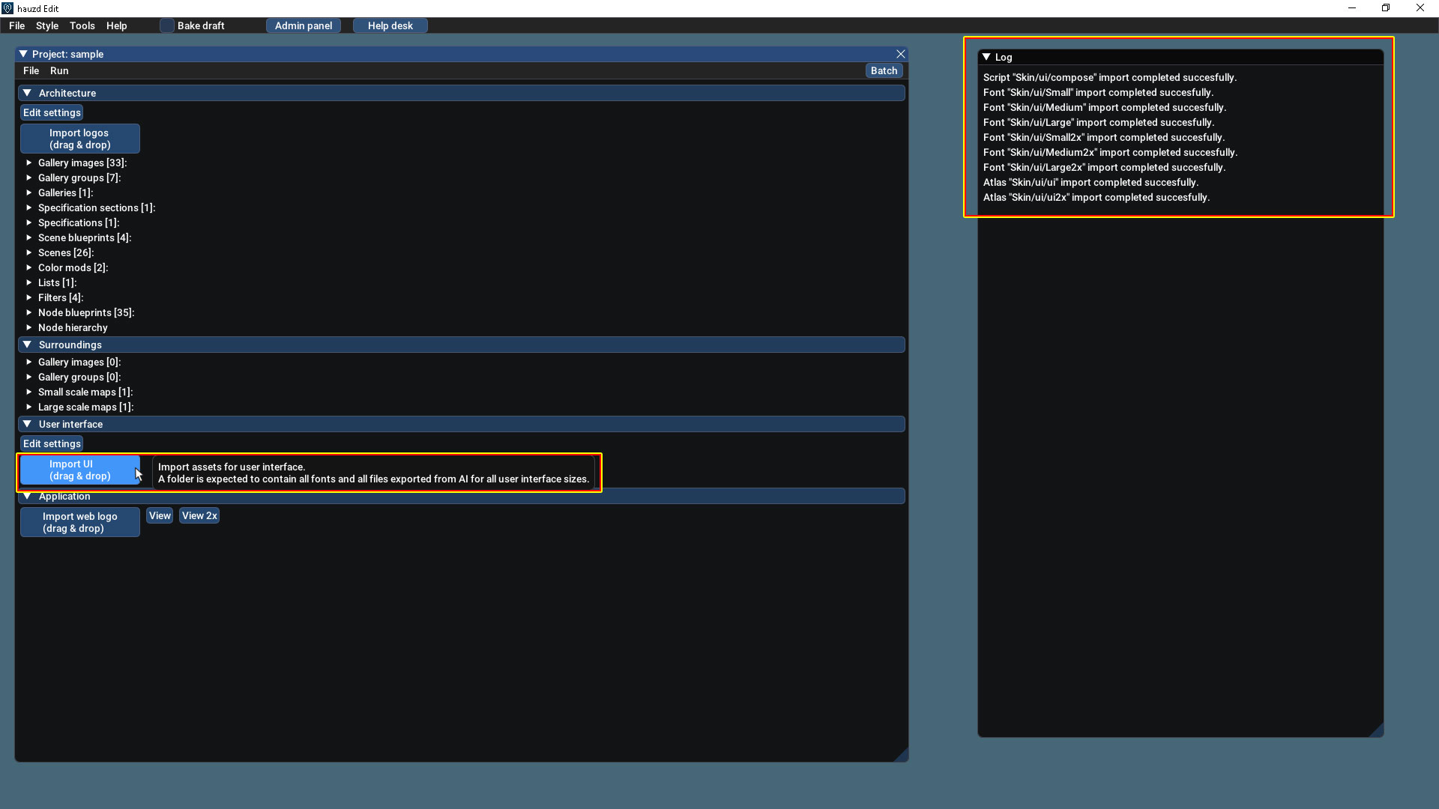Close the Project: sample panel
The height and width of the screenshot is (809, 1439).
coord(900,54)
